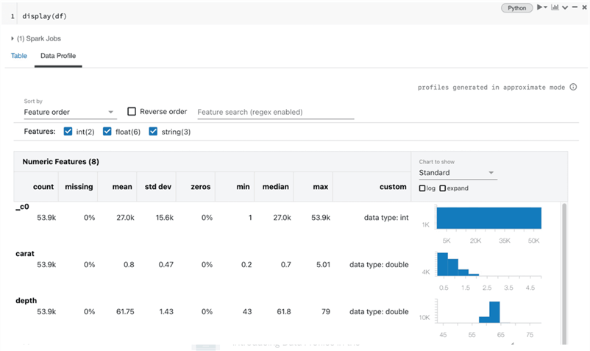The width and height of the screenshot is (590, 351).
Task: Uncheck the float(6) features checkbox
Action: 107,132
